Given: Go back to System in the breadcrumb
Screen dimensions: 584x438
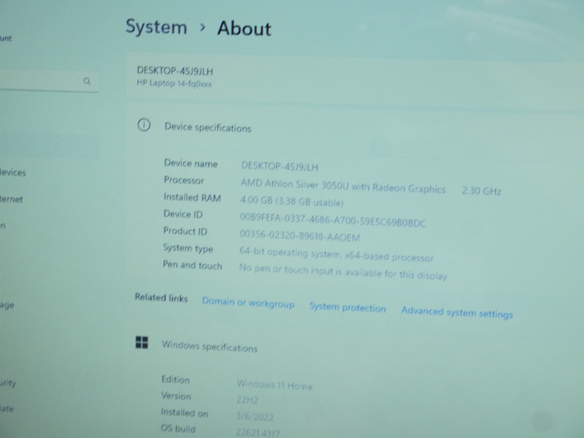Looking at the screenshot, I should (156, 27).
